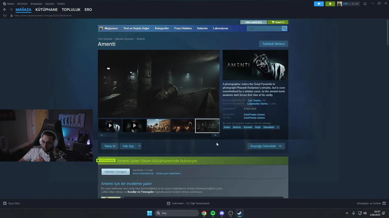Select the desert temple screenshot thumbnail
The height and width of the screenshot is (218, 389).
point(159,126)
